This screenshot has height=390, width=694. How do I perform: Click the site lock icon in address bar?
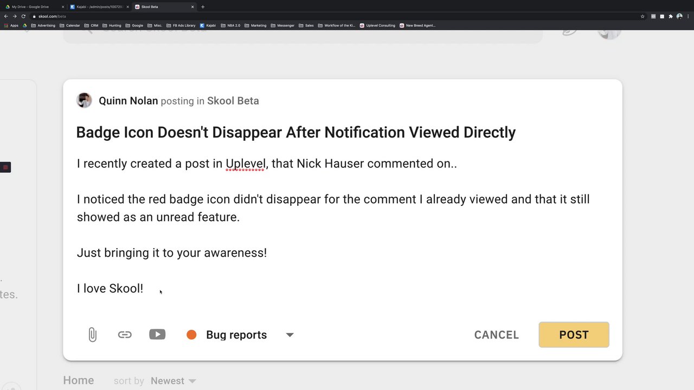pyautogui.click(x=34, y=16)
